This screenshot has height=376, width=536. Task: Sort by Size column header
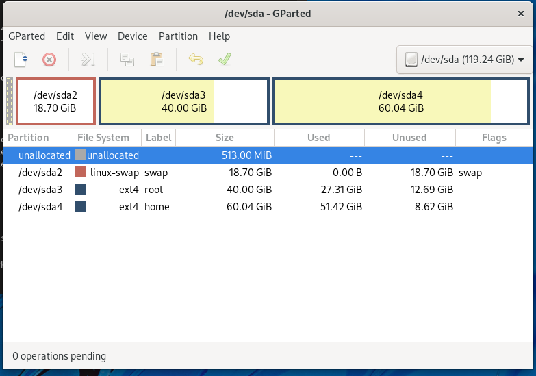point(225,138)
